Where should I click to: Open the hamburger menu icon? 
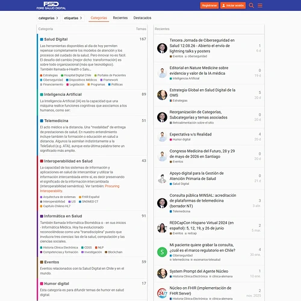pos(260,5)
